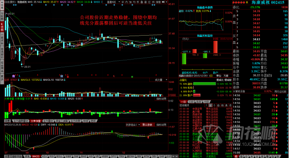Switch to the KDJ indicator tab

tap(44, 156)
